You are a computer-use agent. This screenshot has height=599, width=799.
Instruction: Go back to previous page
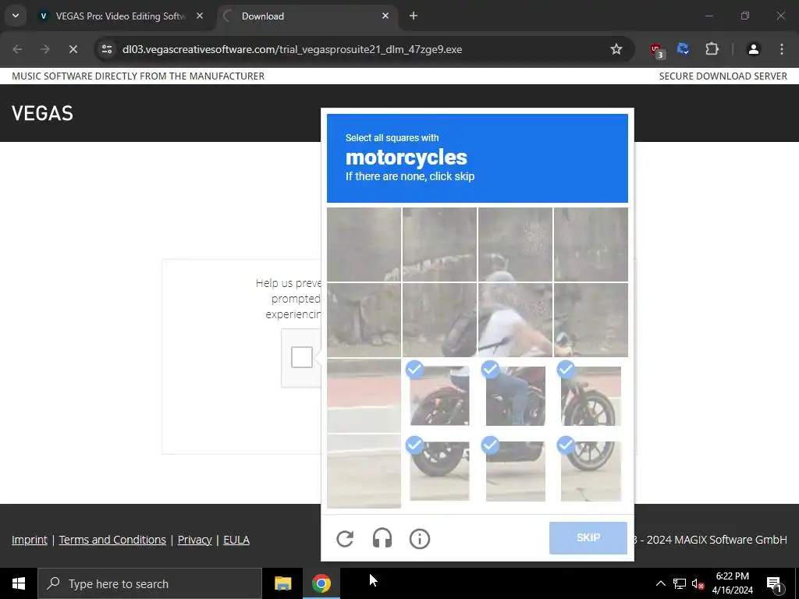point(17,49)
